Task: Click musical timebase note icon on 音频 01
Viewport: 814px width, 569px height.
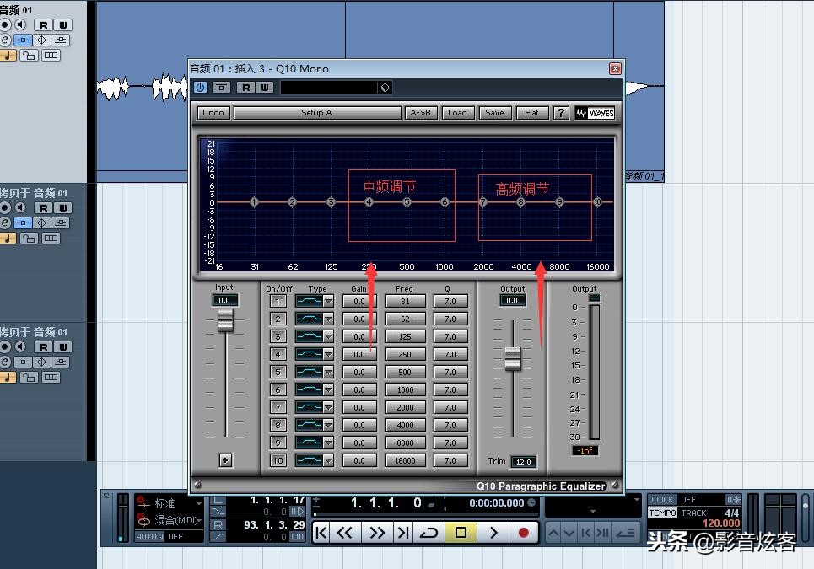Action: click(x=8, y=56)
